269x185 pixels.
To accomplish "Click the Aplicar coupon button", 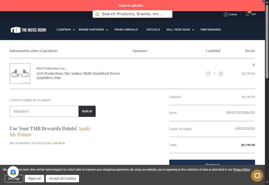I will coord(87,111).
